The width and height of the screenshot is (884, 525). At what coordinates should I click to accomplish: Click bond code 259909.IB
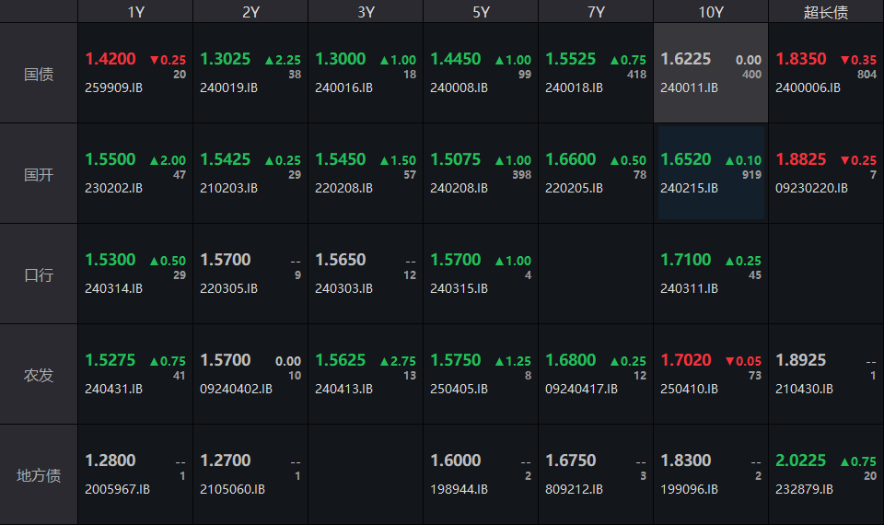[x=113, y=88]
